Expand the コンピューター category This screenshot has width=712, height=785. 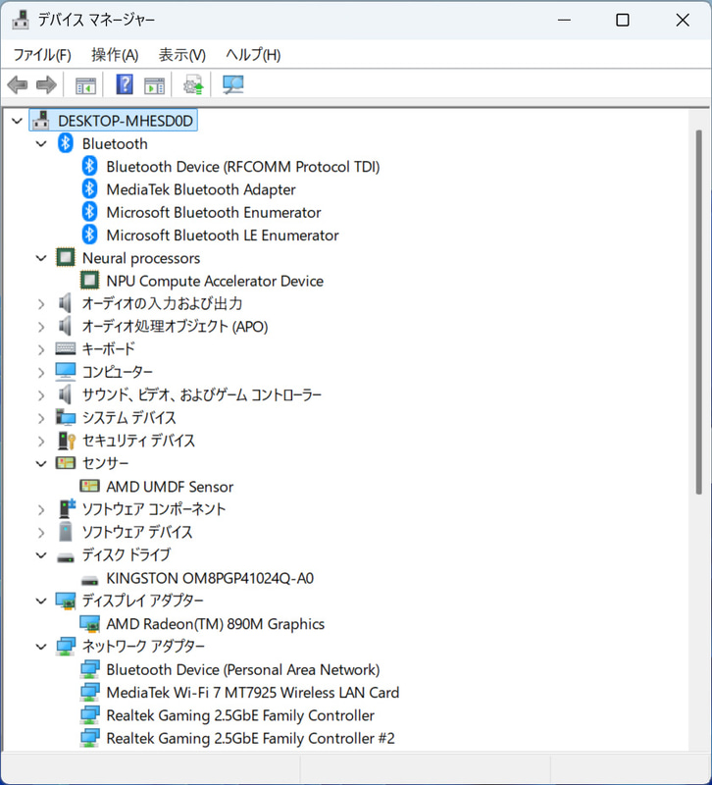(x=41, y=372)
